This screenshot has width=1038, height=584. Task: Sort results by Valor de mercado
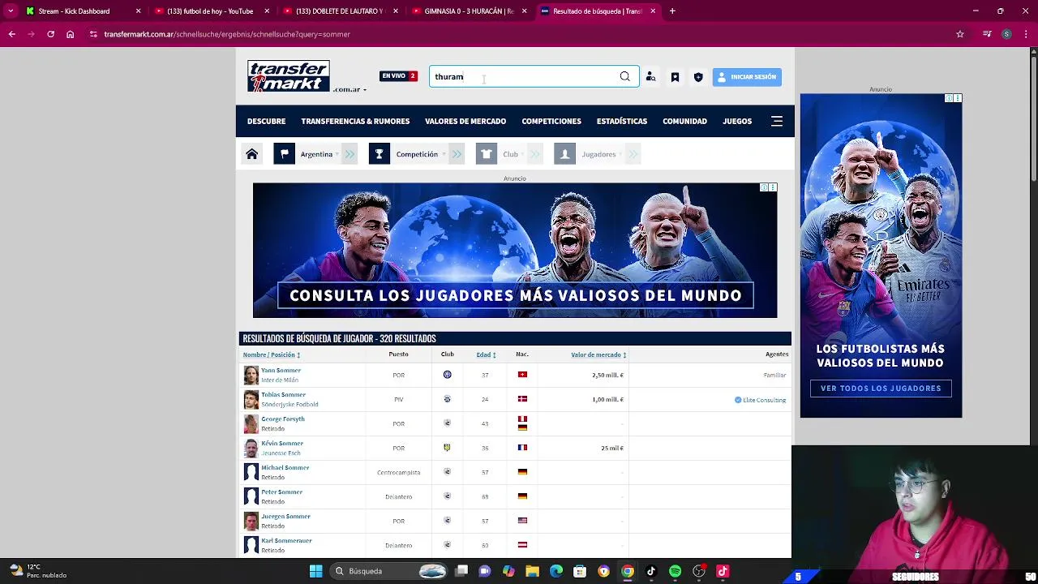[598, 354]
